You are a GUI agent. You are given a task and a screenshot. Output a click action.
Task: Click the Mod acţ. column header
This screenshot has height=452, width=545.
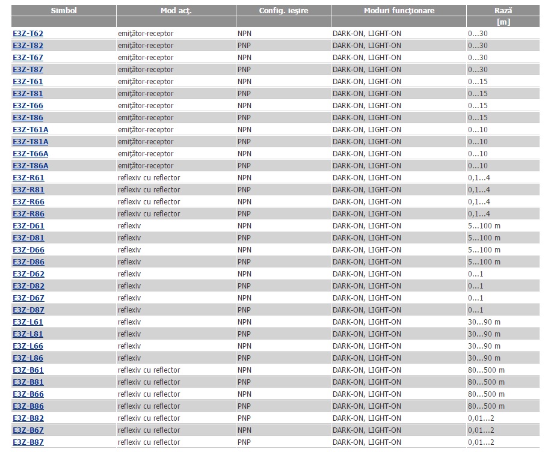[176, 10]
